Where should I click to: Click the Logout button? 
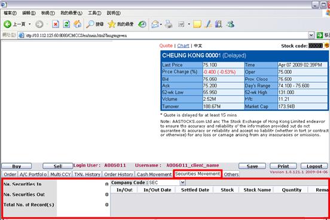pos(314,166)
